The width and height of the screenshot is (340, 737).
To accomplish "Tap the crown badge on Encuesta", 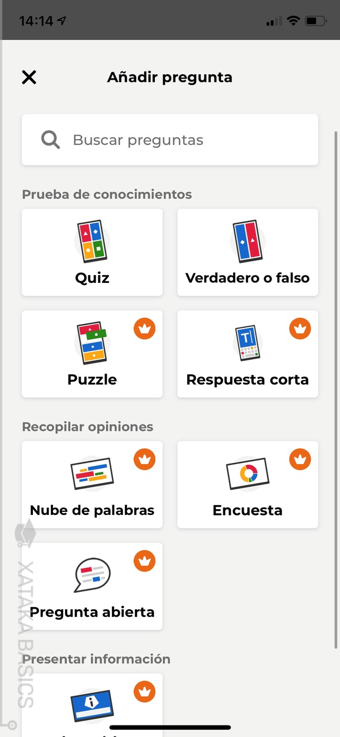I will [x=300, y=459].
